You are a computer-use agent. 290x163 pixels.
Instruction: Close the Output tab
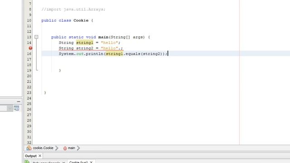click(40, 156)
